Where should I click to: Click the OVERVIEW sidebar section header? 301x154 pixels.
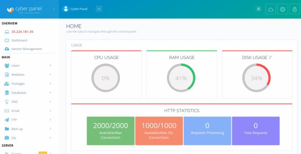pyautogui.click(x=10, y=23)
